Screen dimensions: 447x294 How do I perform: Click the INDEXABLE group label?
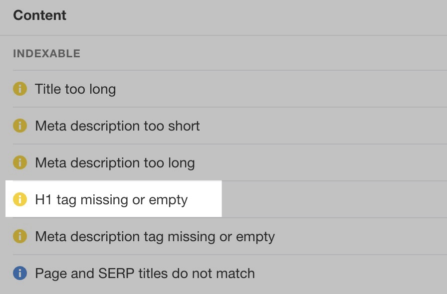click(x=47, y=53)
